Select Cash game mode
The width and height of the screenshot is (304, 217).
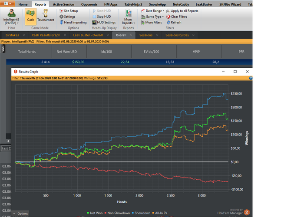coord(30,16)
